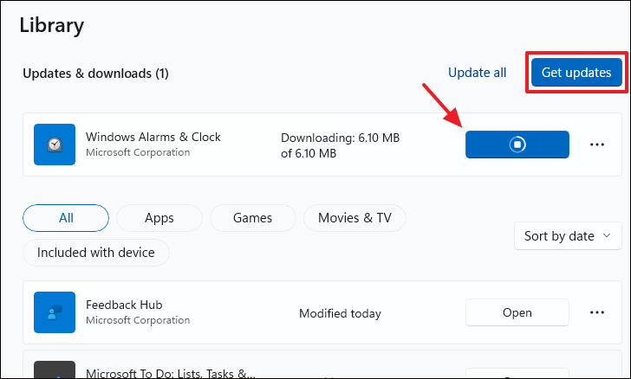
Task: Open the Feedback Hub app
Action: click(x=517, y=312)
